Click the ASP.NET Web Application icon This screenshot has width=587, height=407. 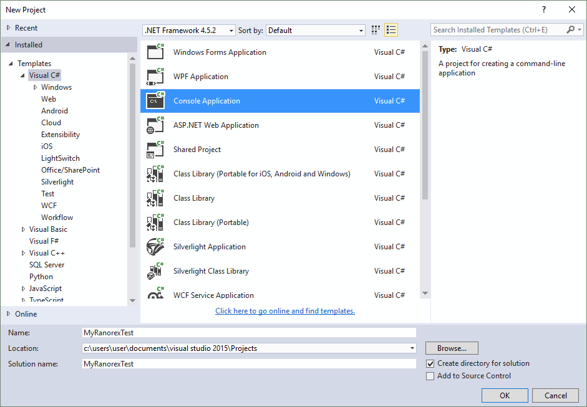click(155, 125)
